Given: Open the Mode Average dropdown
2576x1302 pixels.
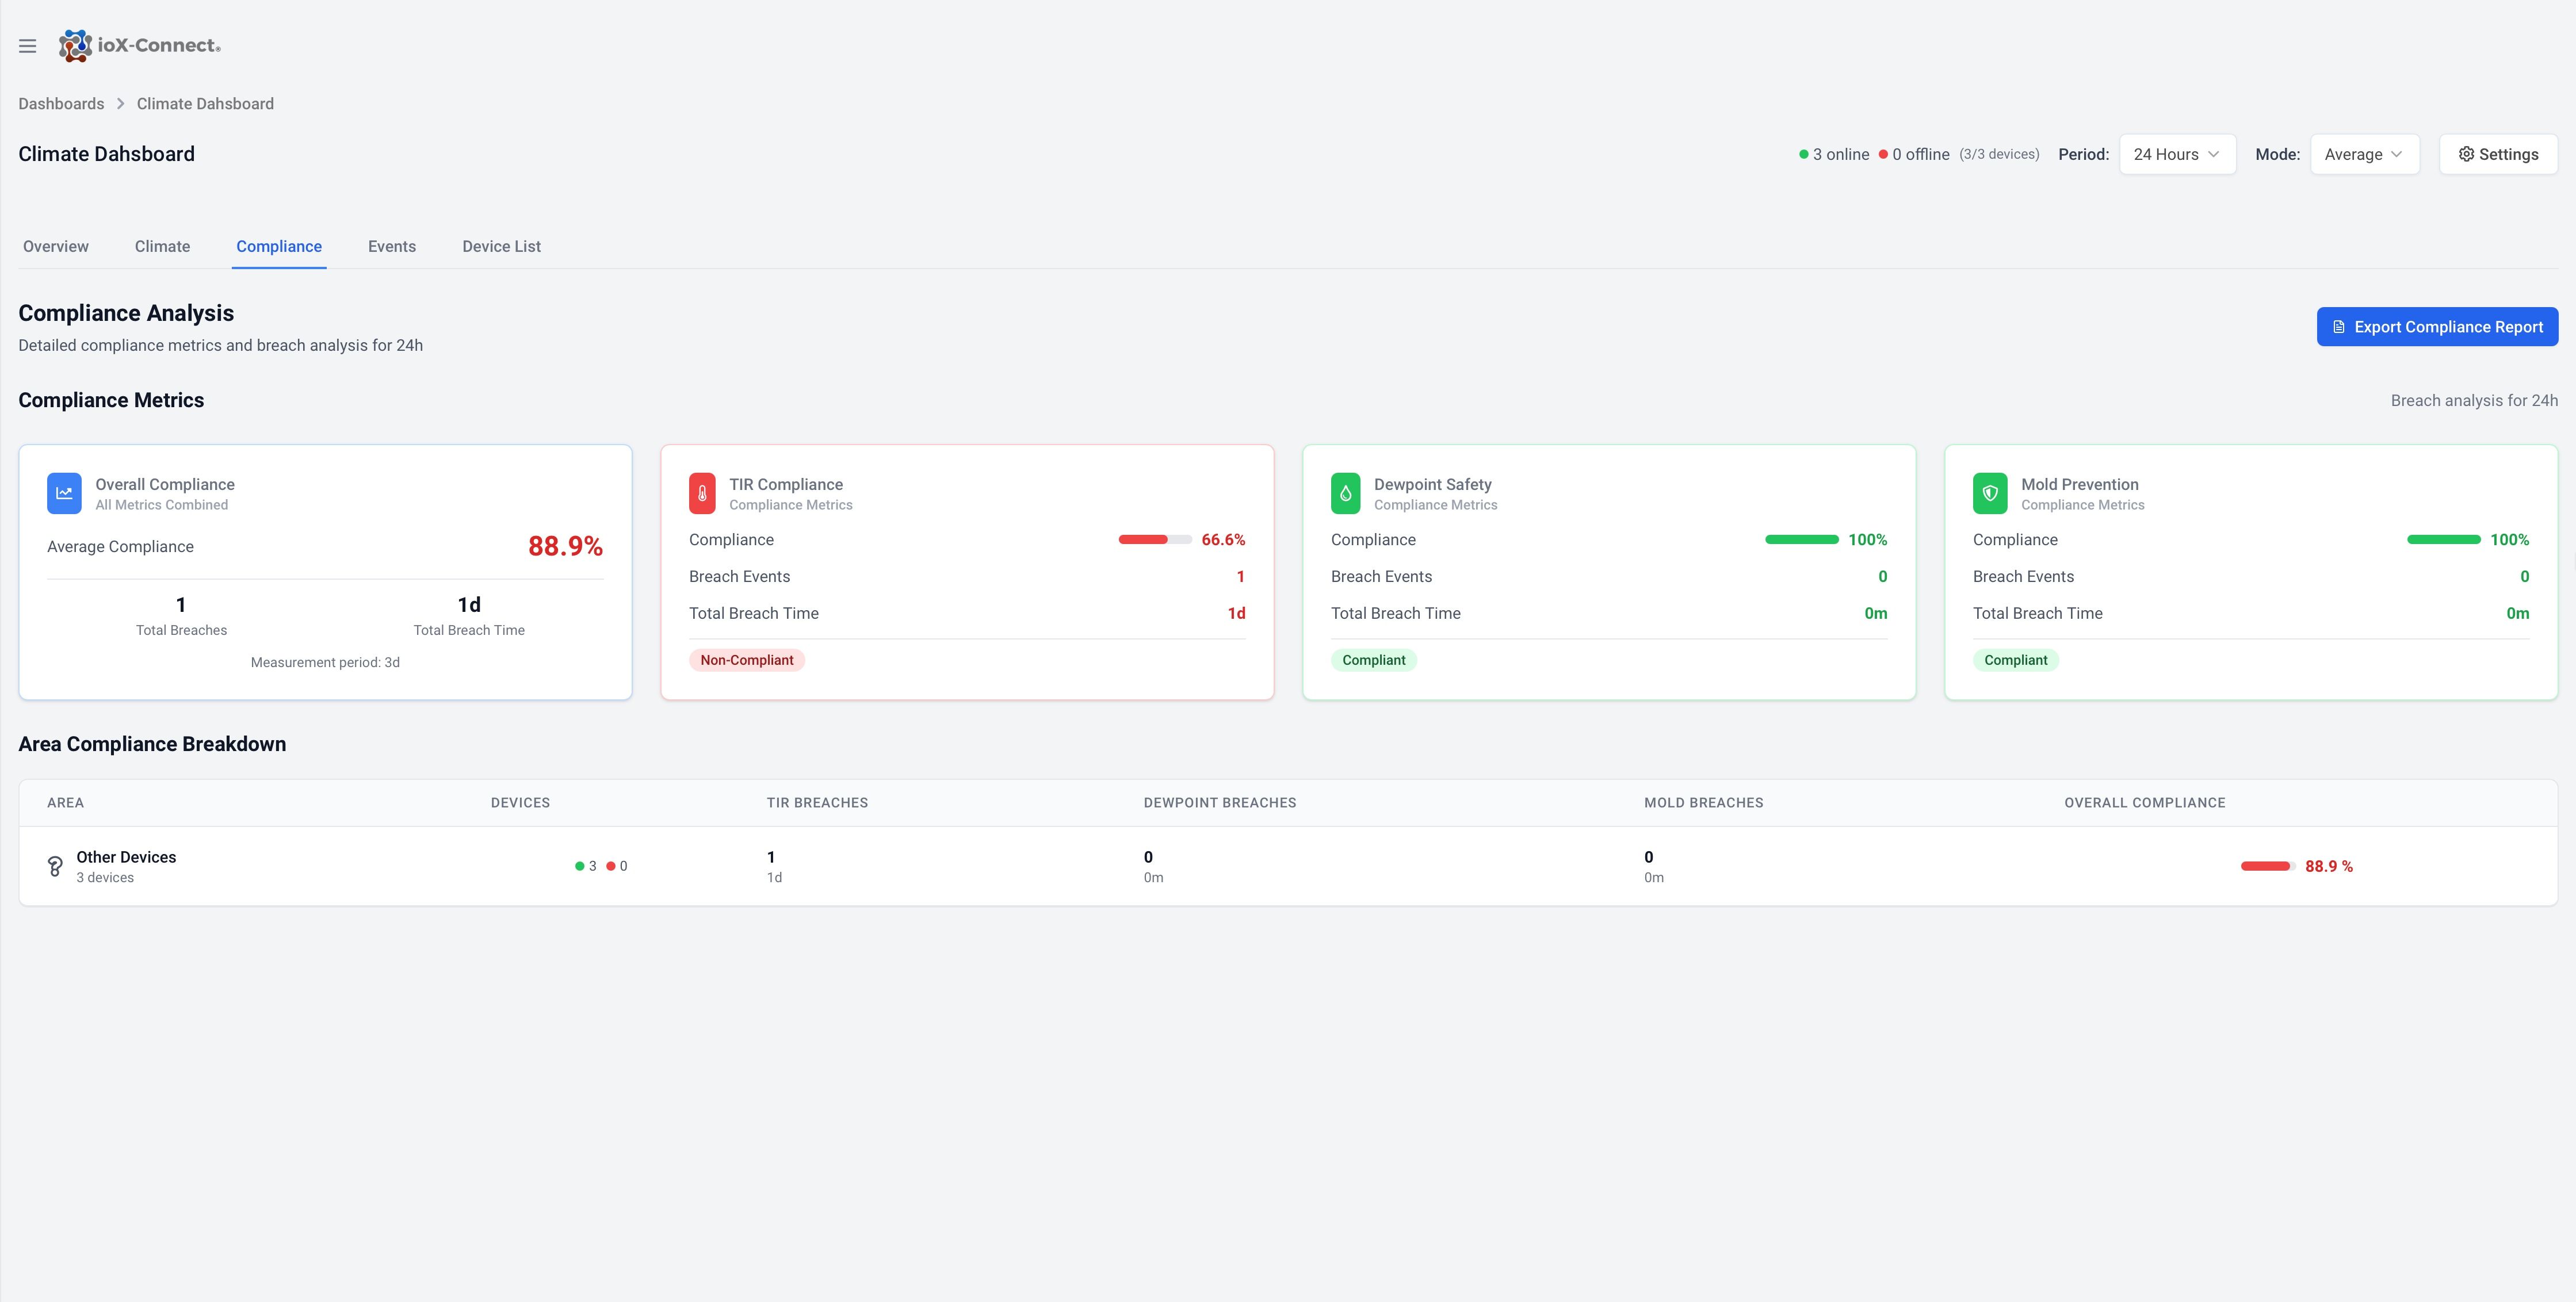Looking at the screenshot, I should pos(2363,154).
